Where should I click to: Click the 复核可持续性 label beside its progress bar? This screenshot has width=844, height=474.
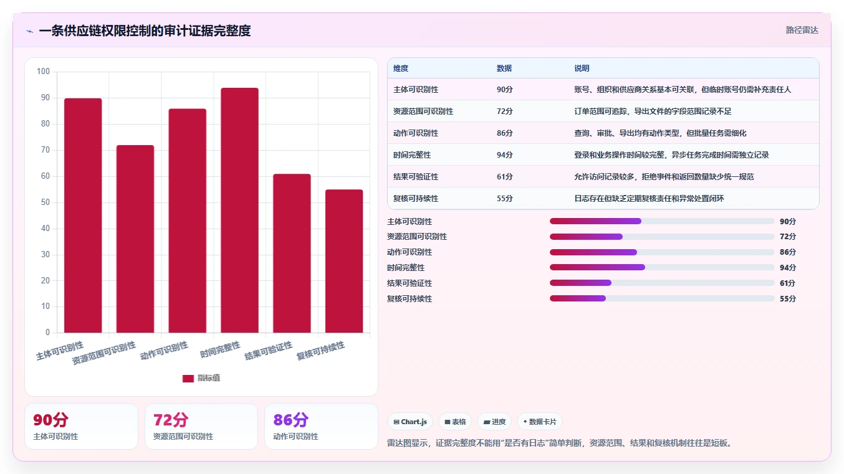tap(410, 298)
